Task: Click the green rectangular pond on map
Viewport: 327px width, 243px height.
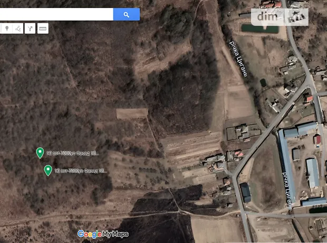Action: (259, 29)
